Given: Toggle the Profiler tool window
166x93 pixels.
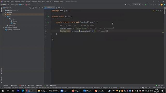Looking at the screenshot, I should [39, 86].
